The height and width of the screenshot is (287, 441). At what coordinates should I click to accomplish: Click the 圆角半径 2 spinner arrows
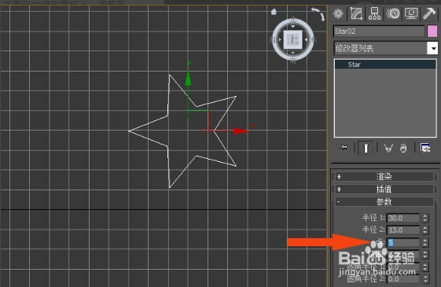click(425, 279)
